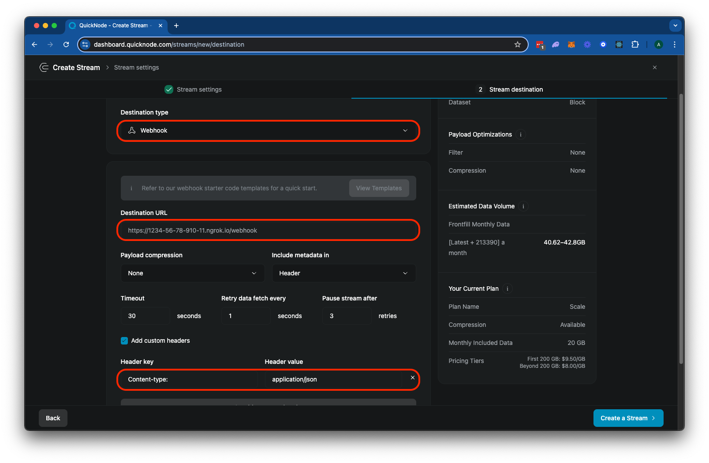Click Stream settings breadcrumb
The width and height of the screenshot is (709, 463).
(x=136, y=67)
